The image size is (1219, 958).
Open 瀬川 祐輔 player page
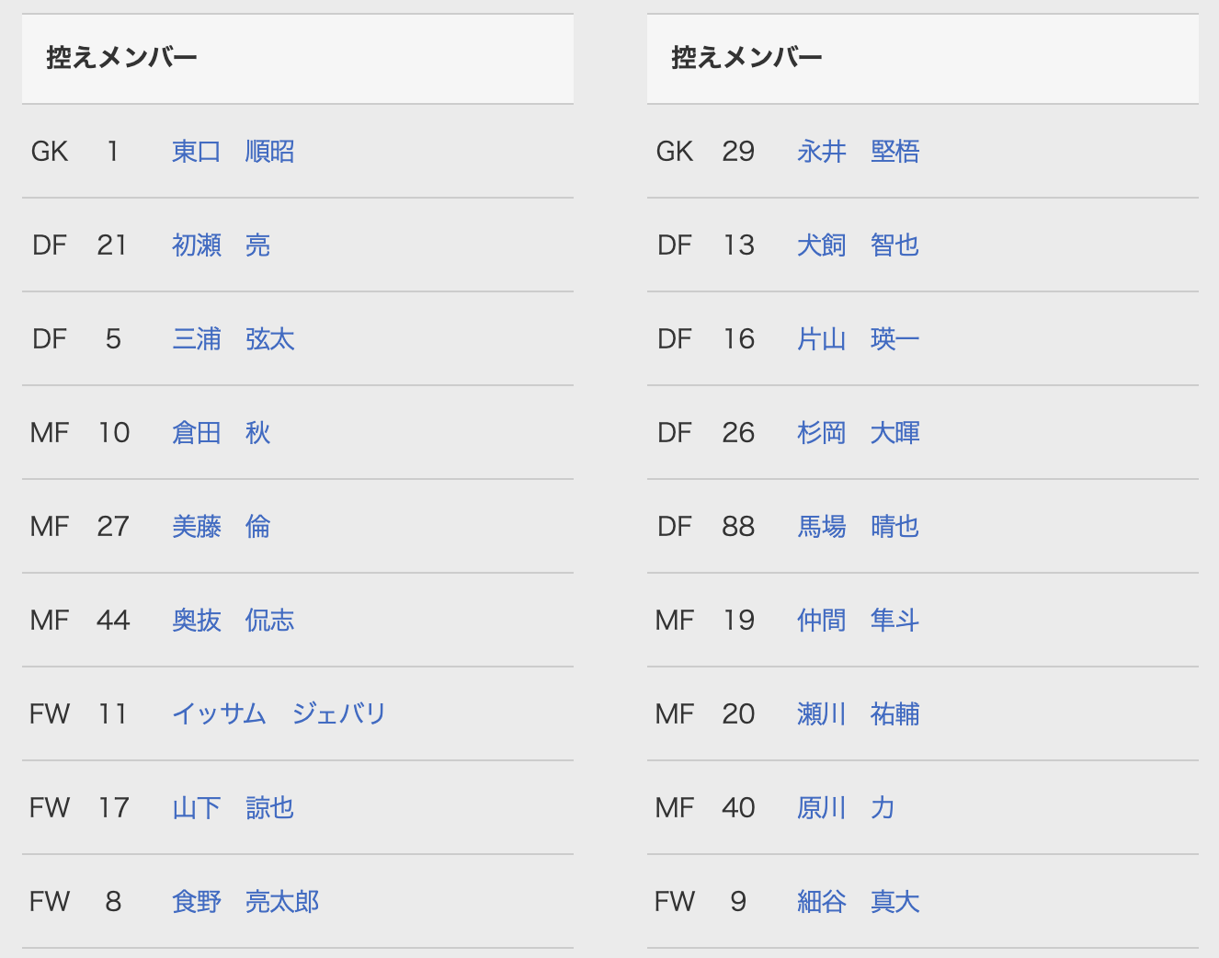[858, 714]
